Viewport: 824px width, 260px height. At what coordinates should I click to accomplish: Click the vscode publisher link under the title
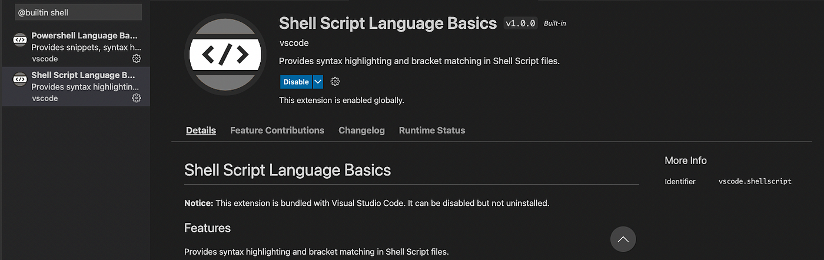[x=294, y=43]
